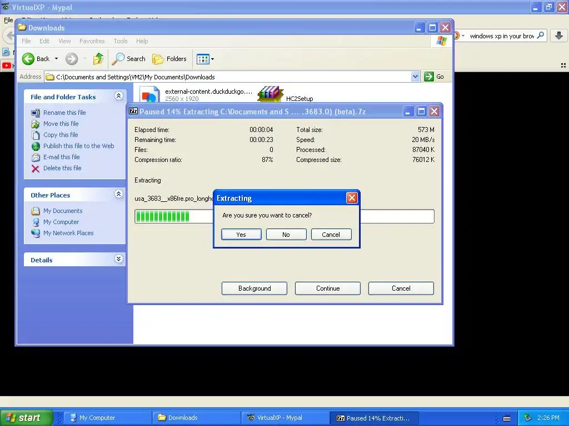Click Cancel in the 7-Zip progress window
Viewport: 569px width, 426px height.
(x=401, y=288)
